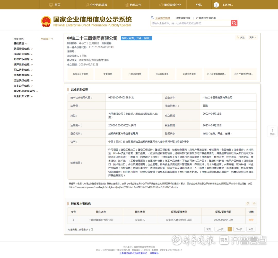Click the company title 中铁二十三局集团有限公司

92,38
